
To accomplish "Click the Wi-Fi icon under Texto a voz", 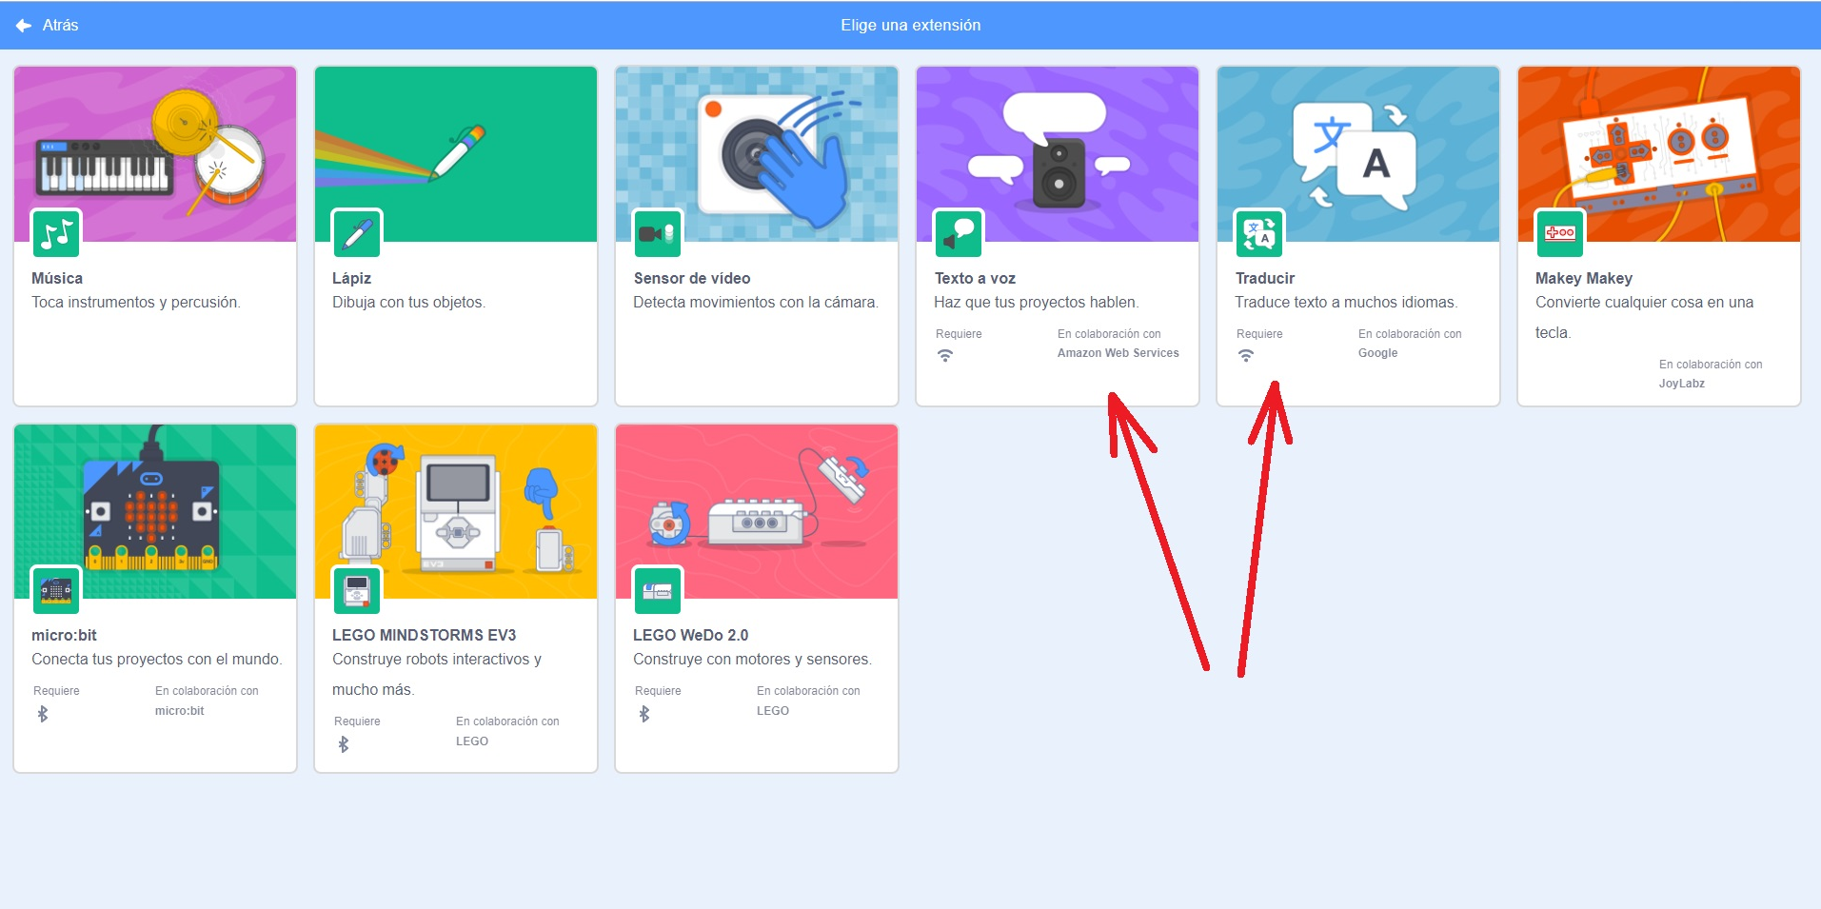I will point(945,355).
